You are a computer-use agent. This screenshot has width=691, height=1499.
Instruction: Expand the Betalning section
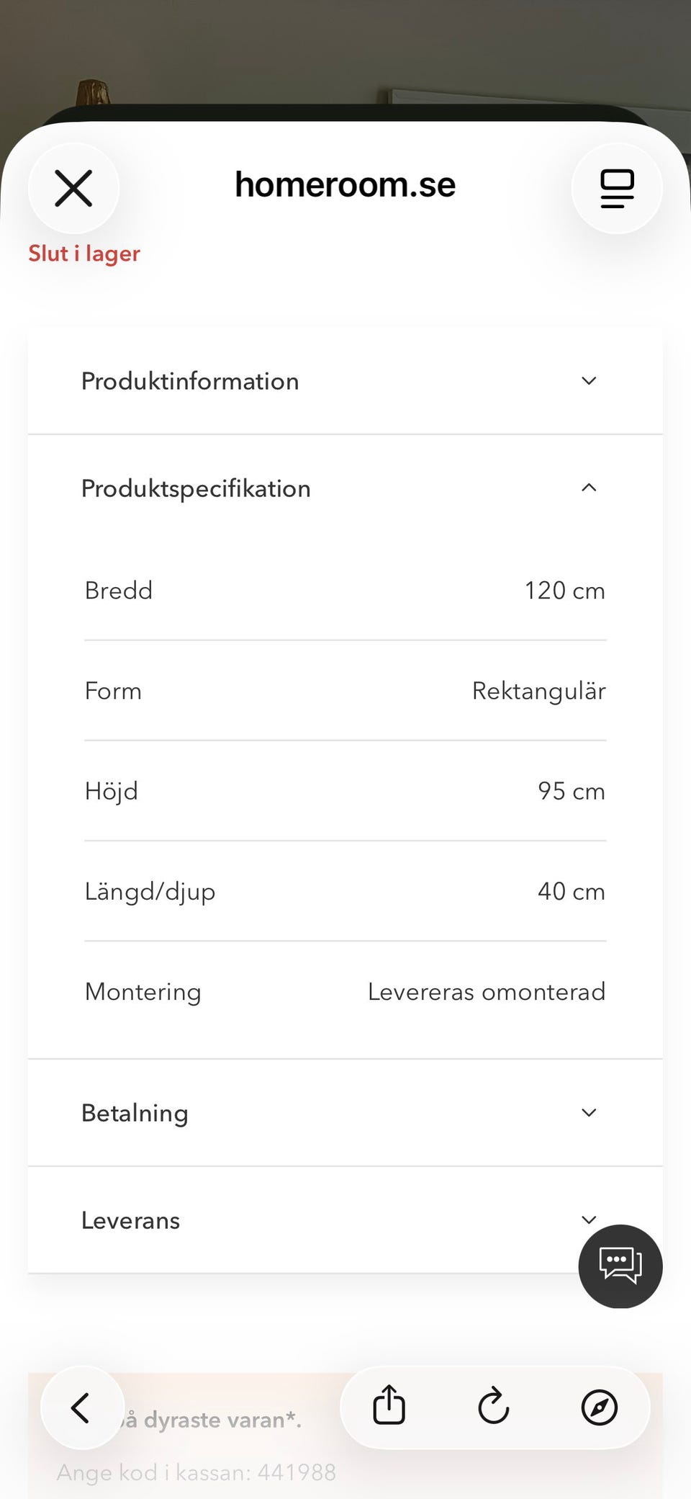click(345, 1113)
